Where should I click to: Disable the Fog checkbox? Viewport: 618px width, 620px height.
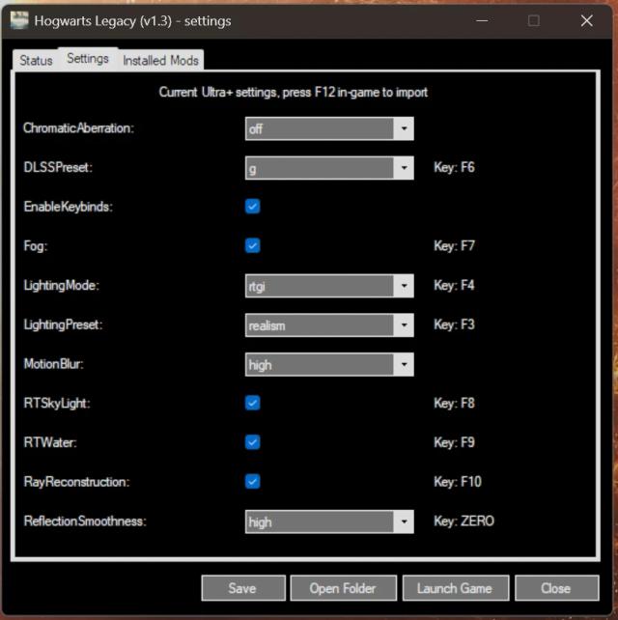[253, 245]
